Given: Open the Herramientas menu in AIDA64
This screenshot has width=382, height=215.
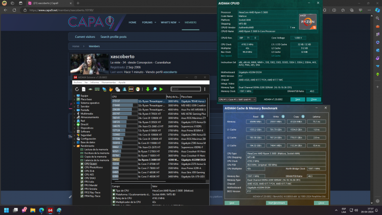Looking at the screenshot, I should 108,82.
